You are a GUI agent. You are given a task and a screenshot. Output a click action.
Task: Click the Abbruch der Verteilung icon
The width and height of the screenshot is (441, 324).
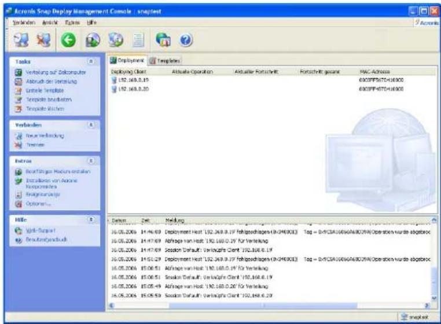pyautogui.click(x=19, y=82)
